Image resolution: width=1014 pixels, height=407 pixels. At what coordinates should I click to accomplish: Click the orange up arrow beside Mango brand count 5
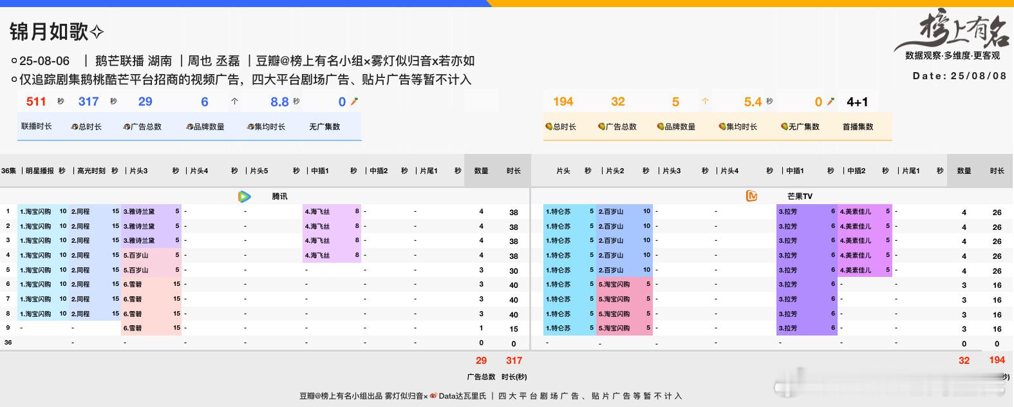click(x=706, y=101)
